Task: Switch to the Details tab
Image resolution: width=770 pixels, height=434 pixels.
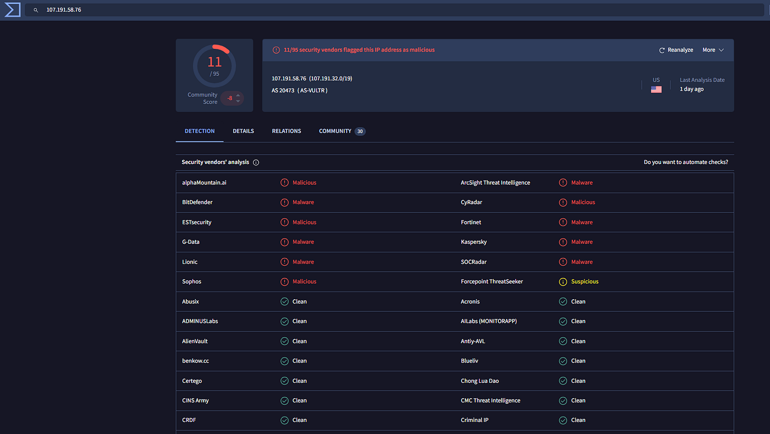Action: click(x=243, y=131)
